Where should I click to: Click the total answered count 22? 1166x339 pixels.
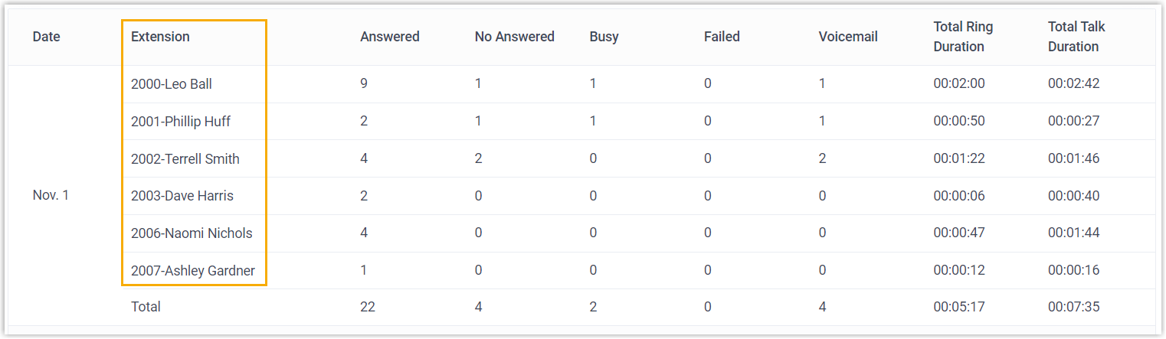point(368,307)
